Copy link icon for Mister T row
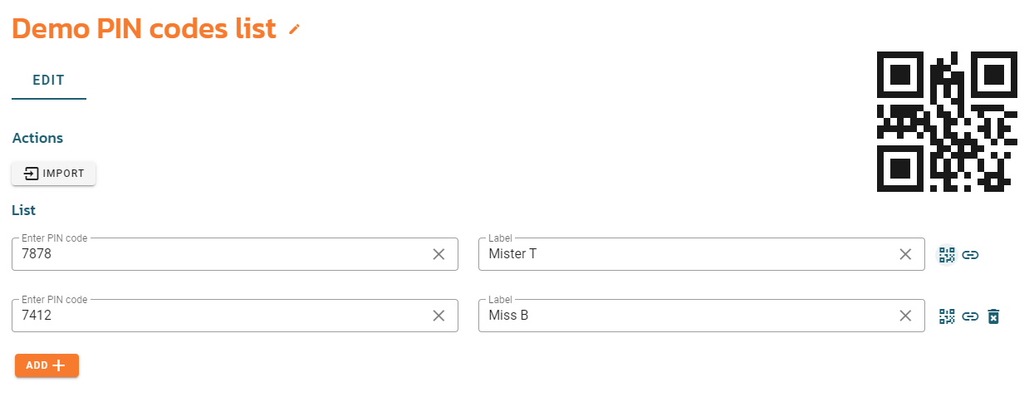Viewport: 1034px width, 397px height. 970,255
